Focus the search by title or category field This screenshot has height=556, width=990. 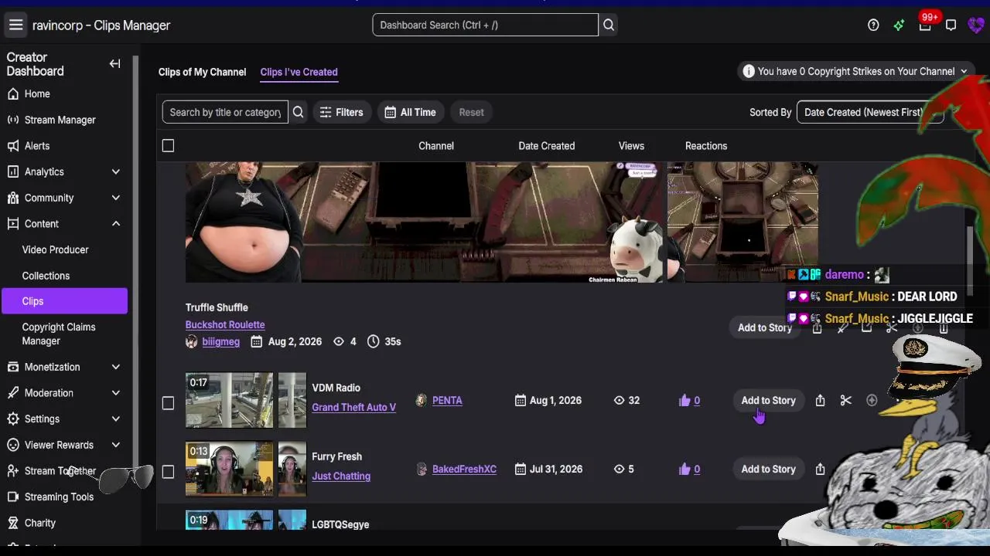tap(225, 112)
